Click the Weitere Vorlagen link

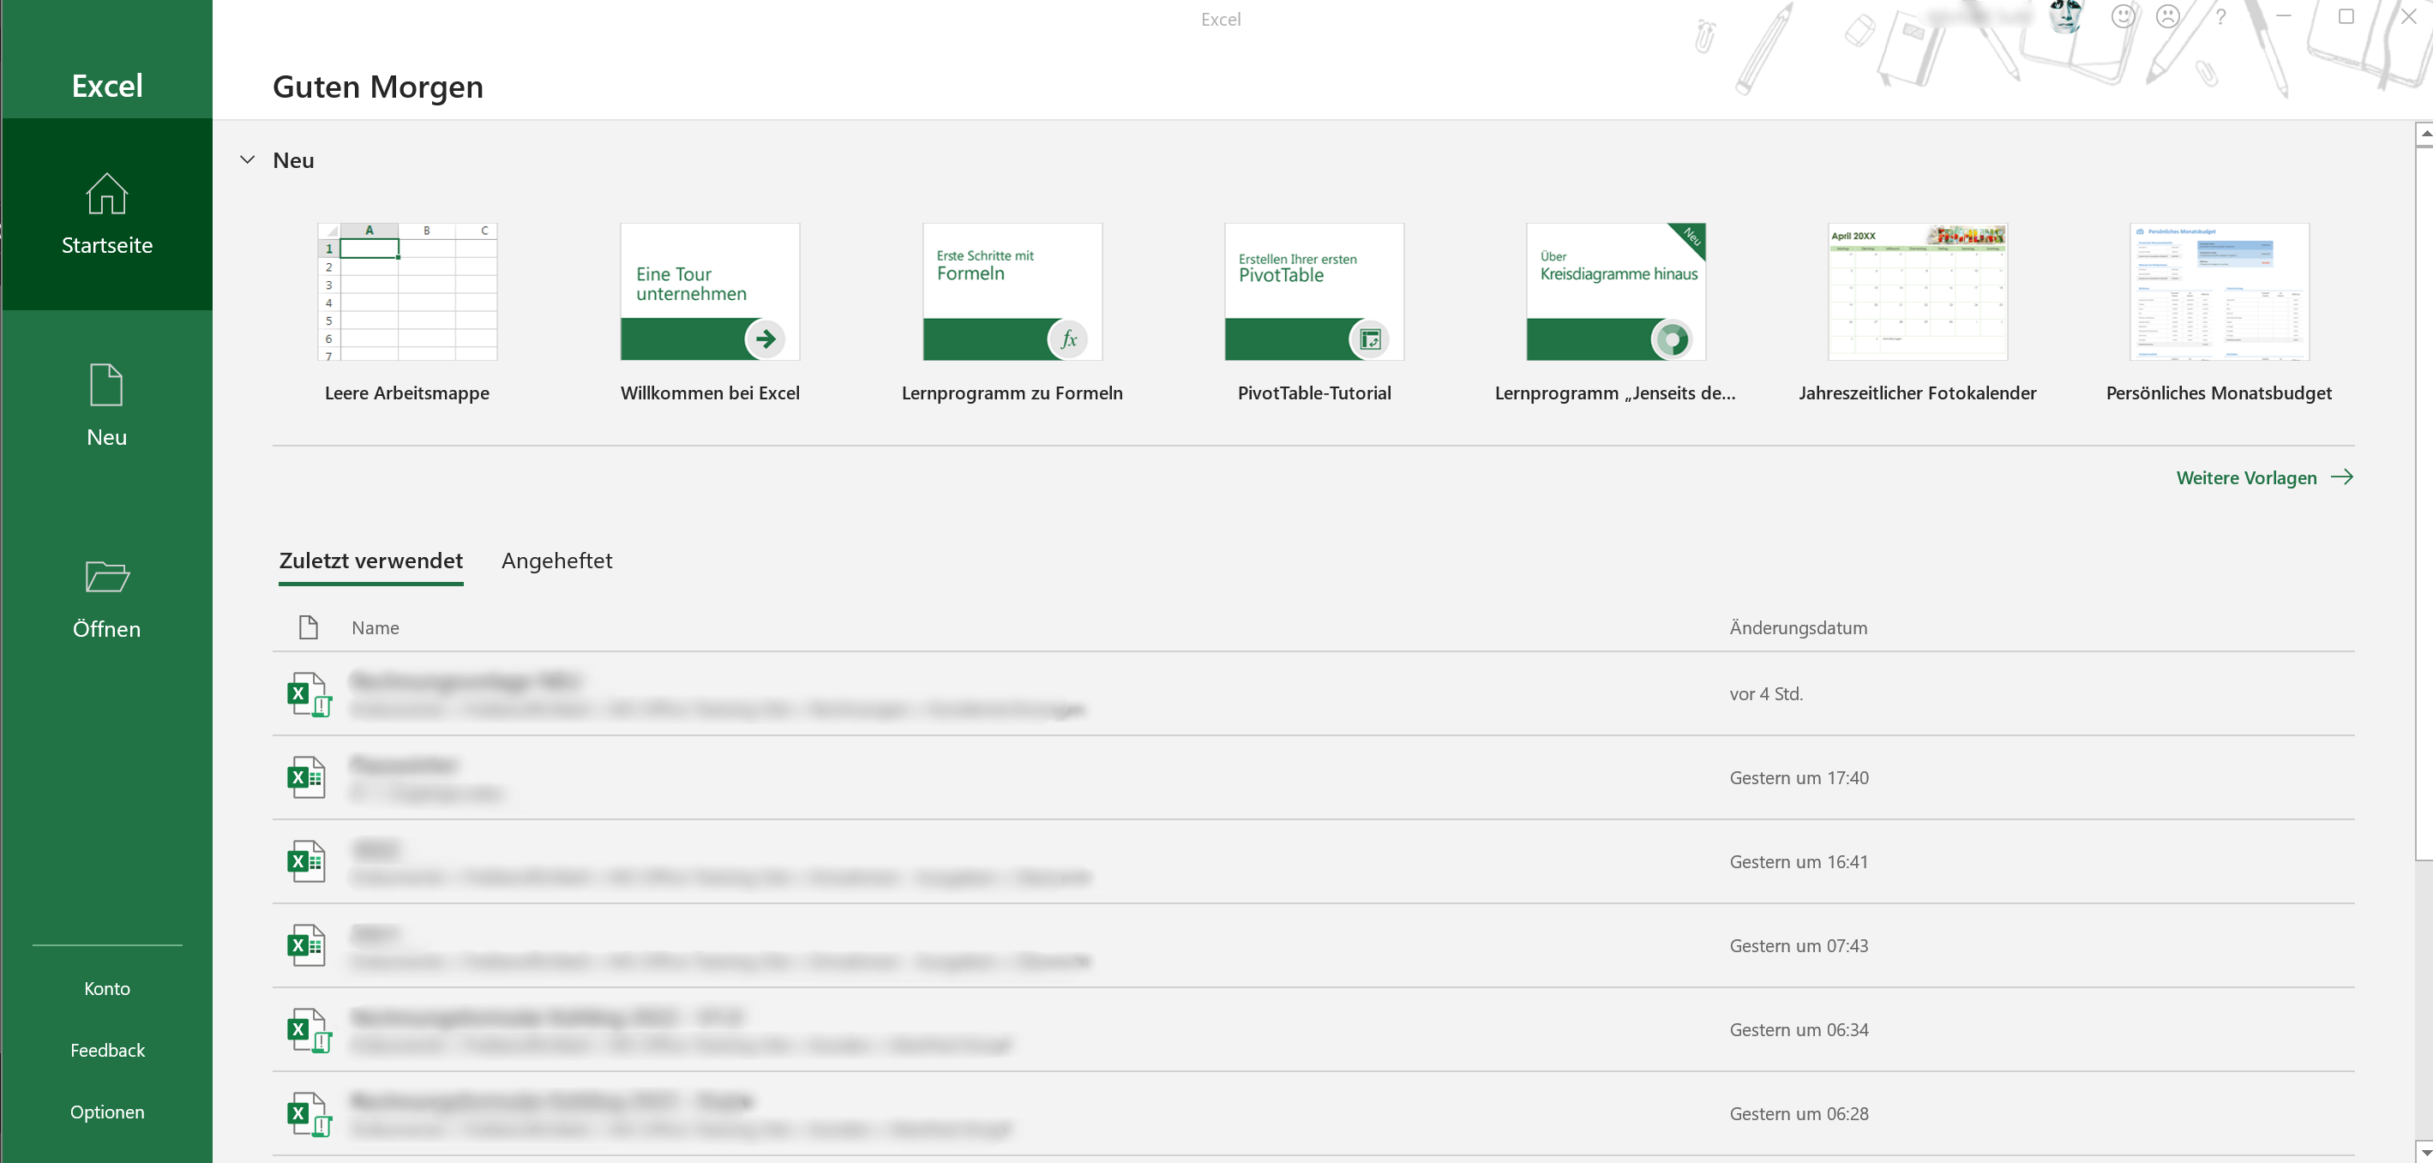point(2264,477)
